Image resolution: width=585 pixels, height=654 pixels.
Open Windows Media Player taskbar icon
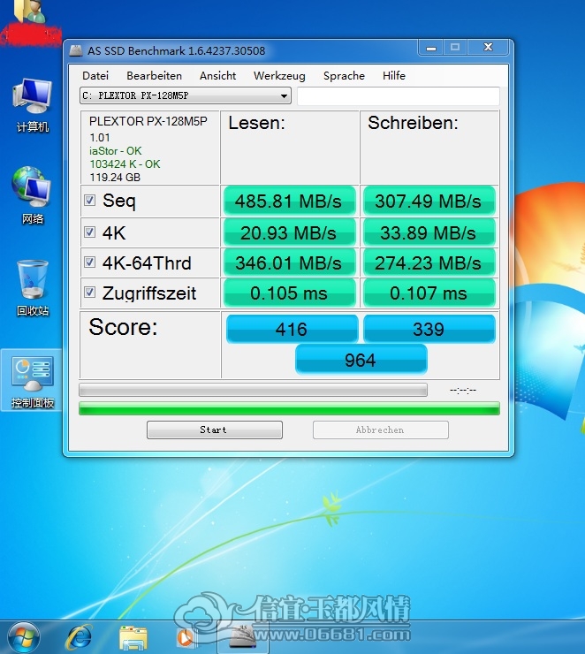[185, 638]
